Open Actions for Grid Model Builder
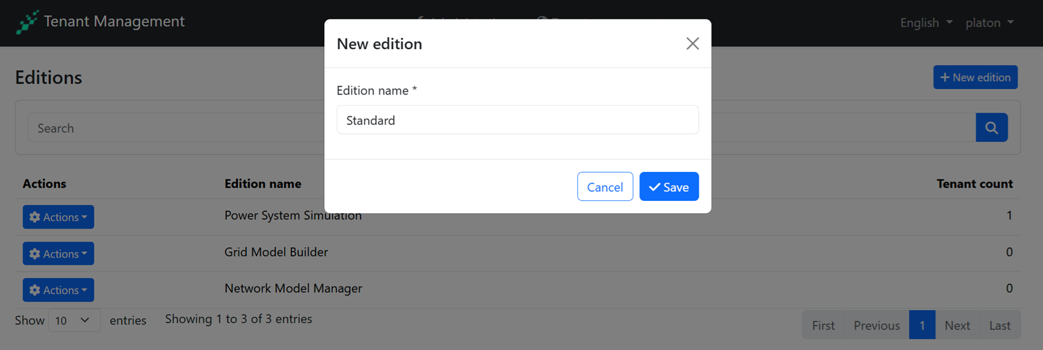Screen dimensions: 1043x350 point(59,253)
